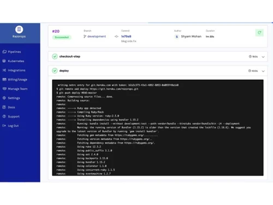The image size is (273, 205).
Task: Expand the checkout-step chevron
Action: 263,57
